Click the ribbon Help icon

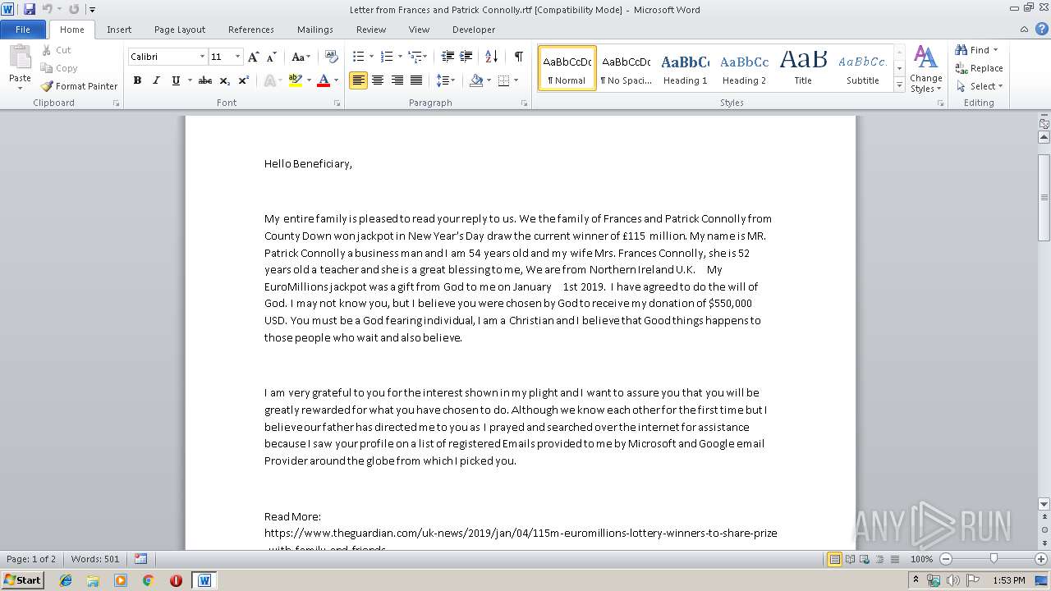(x=1043, y=30)
